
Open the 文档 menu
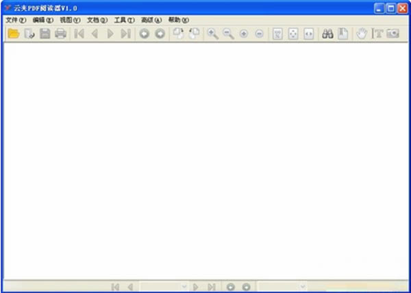click(x=97, y=20)
